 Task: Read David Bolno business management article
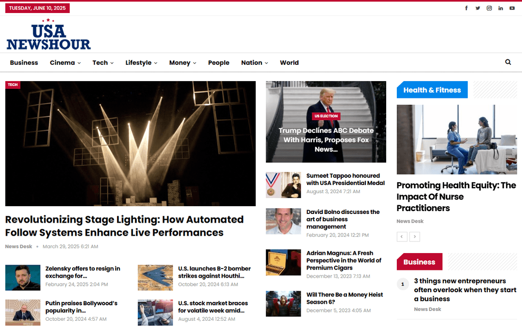click(343, 219)
